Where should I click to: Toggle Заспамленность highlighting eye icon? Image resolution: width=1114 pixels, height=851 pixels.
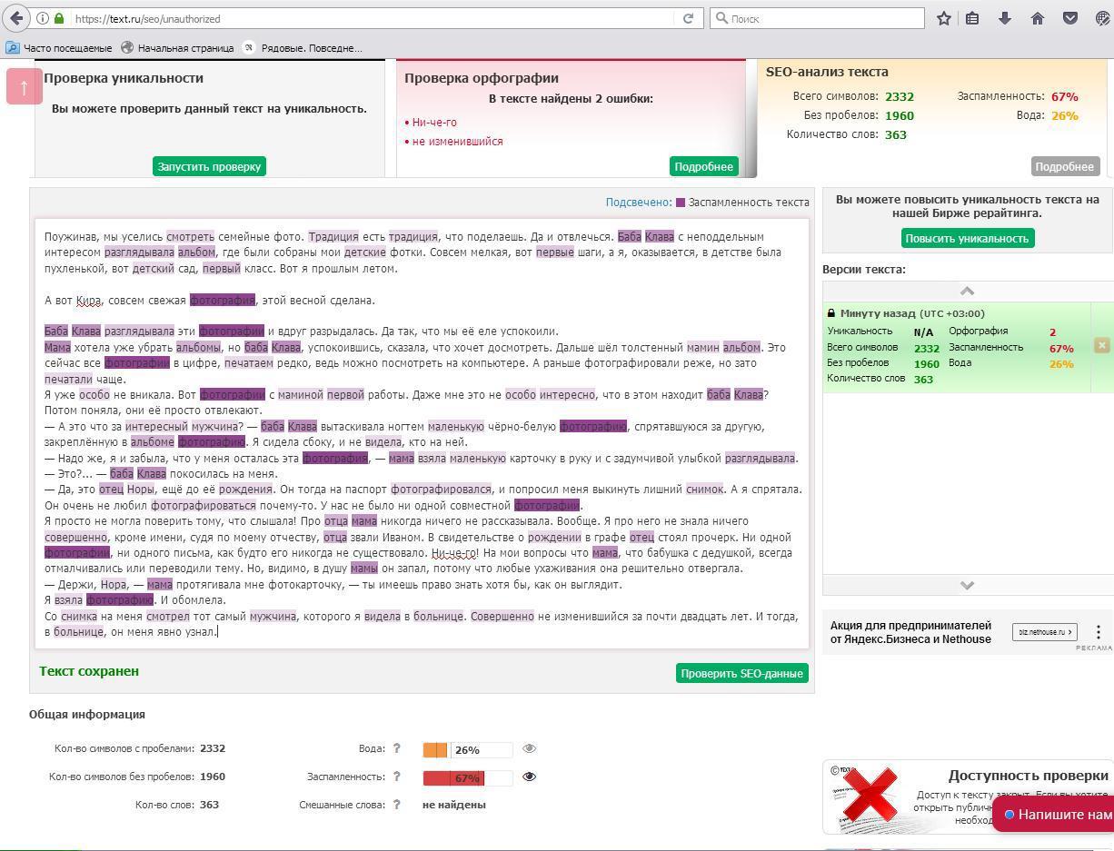coord(529,777)
